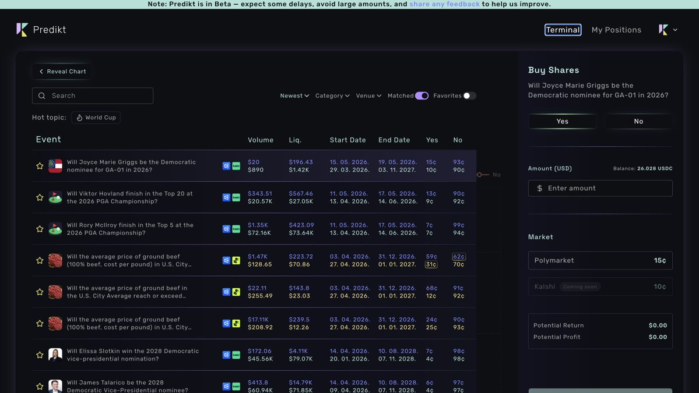Image resolution: width=699 pixels, height=393 pixels.
Task: Click Kalshi icon in Joyce Griggs row
Action: click(236, 165)
